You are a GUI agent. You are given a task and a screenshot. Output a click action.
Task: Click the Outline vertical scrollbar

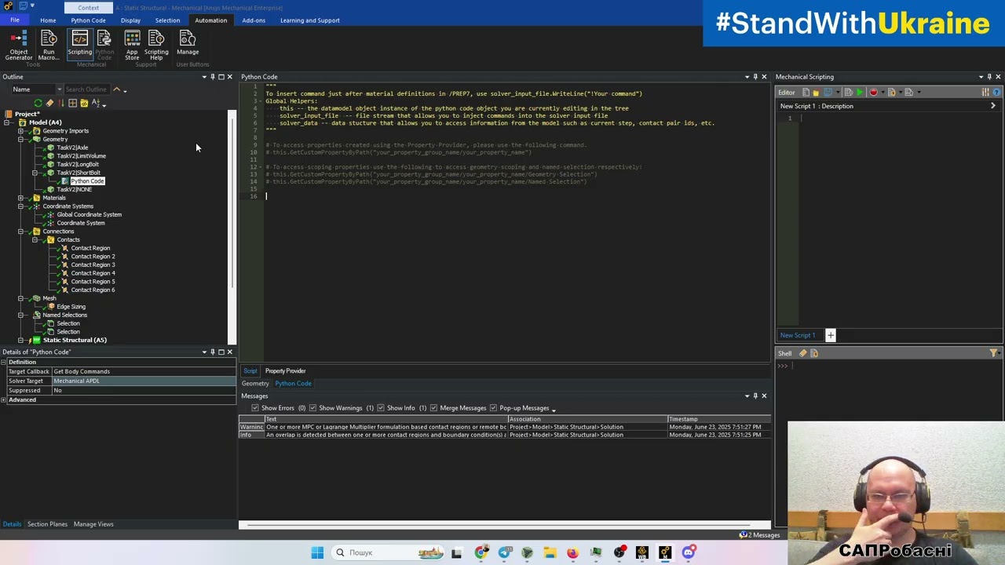pyautogui.click(x=232, y=228)
